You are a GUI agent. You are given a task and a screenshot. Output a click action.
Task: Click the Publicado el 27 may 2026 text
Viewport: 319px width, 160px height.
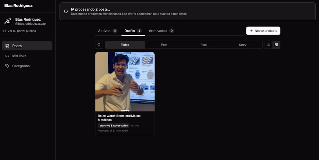pos(113,130)
